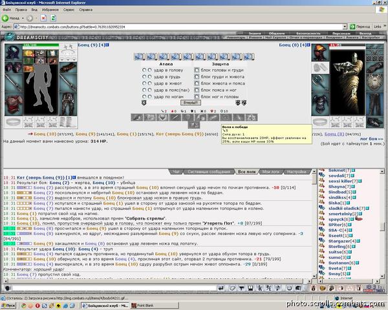Open the Избранное menu
Image resolution: width=388 pixels, height=310 pixels.
(50, 10)
